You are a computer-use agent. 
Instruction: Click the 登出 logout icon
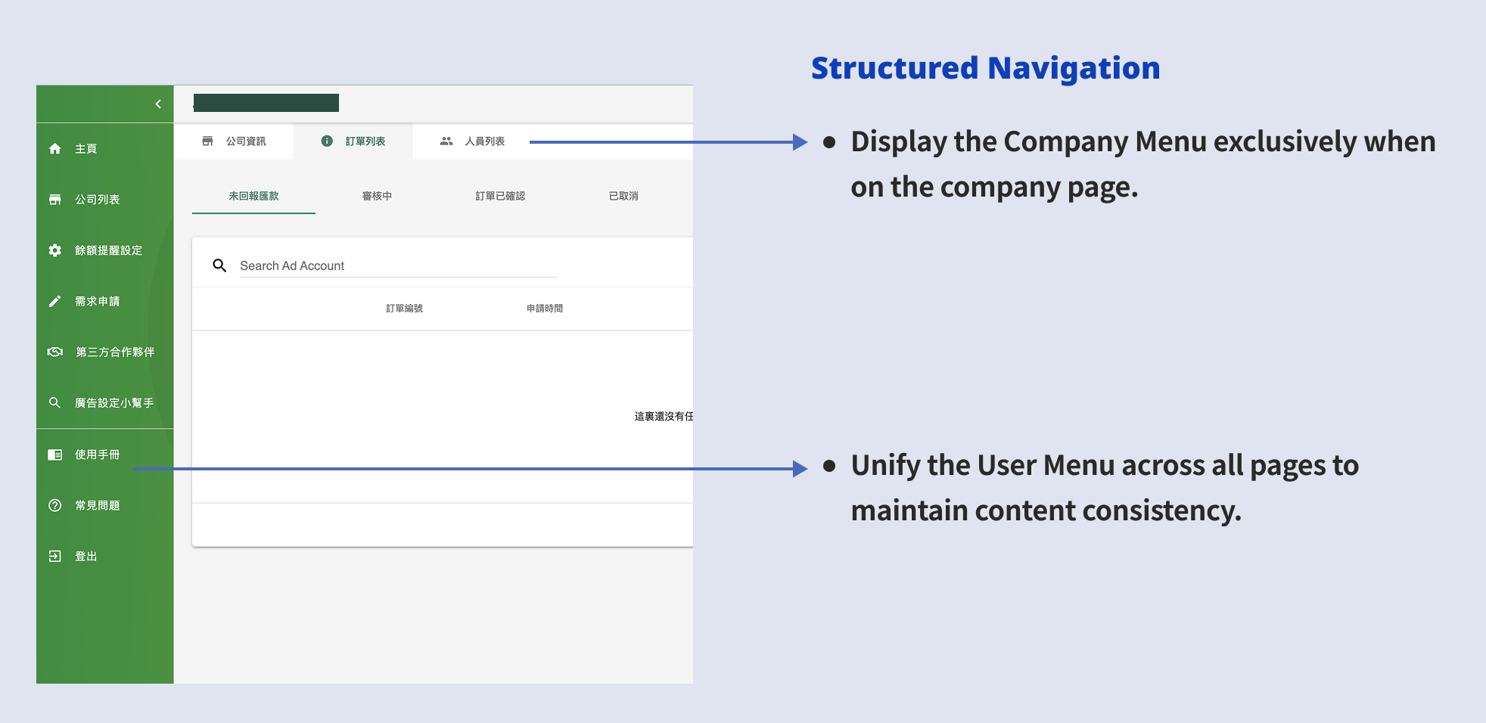[54, 556]
